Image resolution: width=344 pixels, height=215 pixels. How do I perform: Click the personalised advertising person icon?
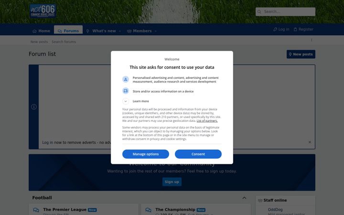click(126, 79)
